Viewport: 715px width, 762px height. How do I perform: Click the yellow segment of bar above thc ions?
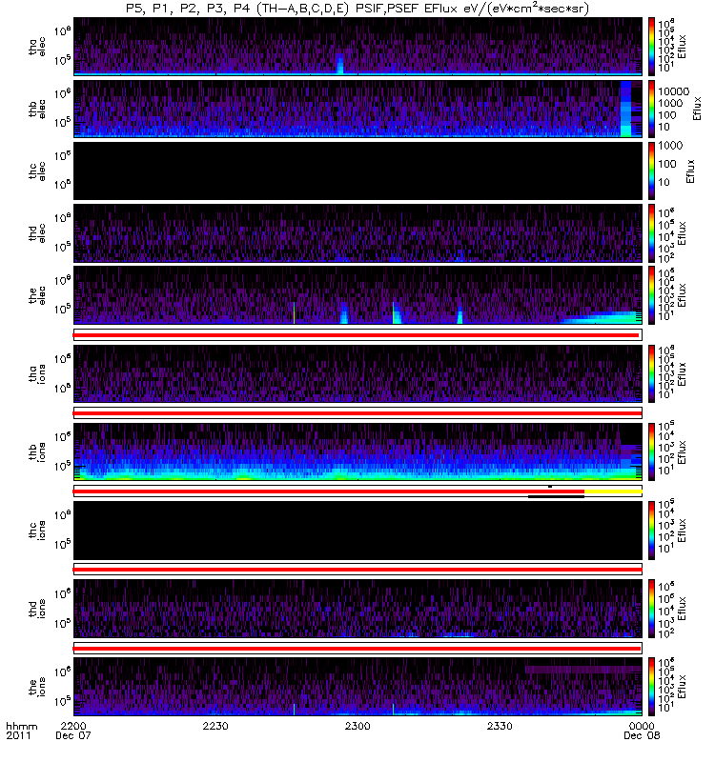tap(613, 491)
